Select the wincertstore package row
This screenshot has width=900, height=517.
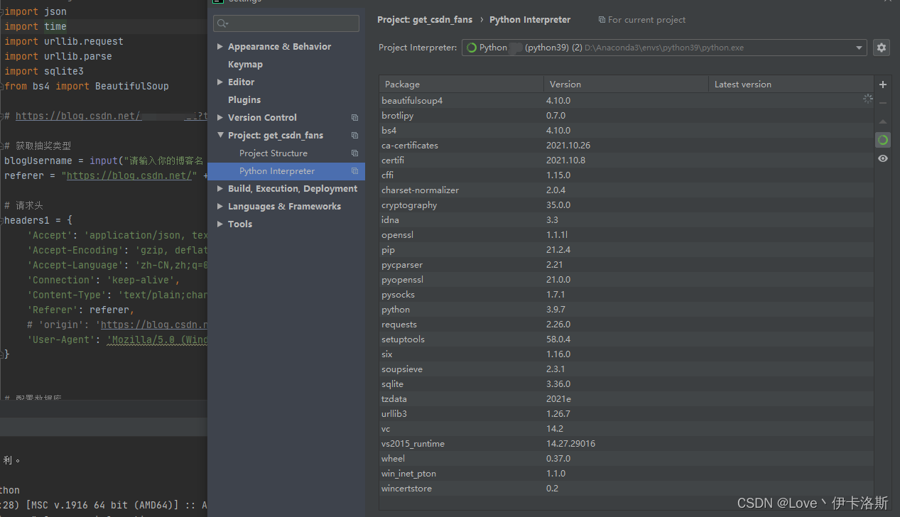[626, 488]
